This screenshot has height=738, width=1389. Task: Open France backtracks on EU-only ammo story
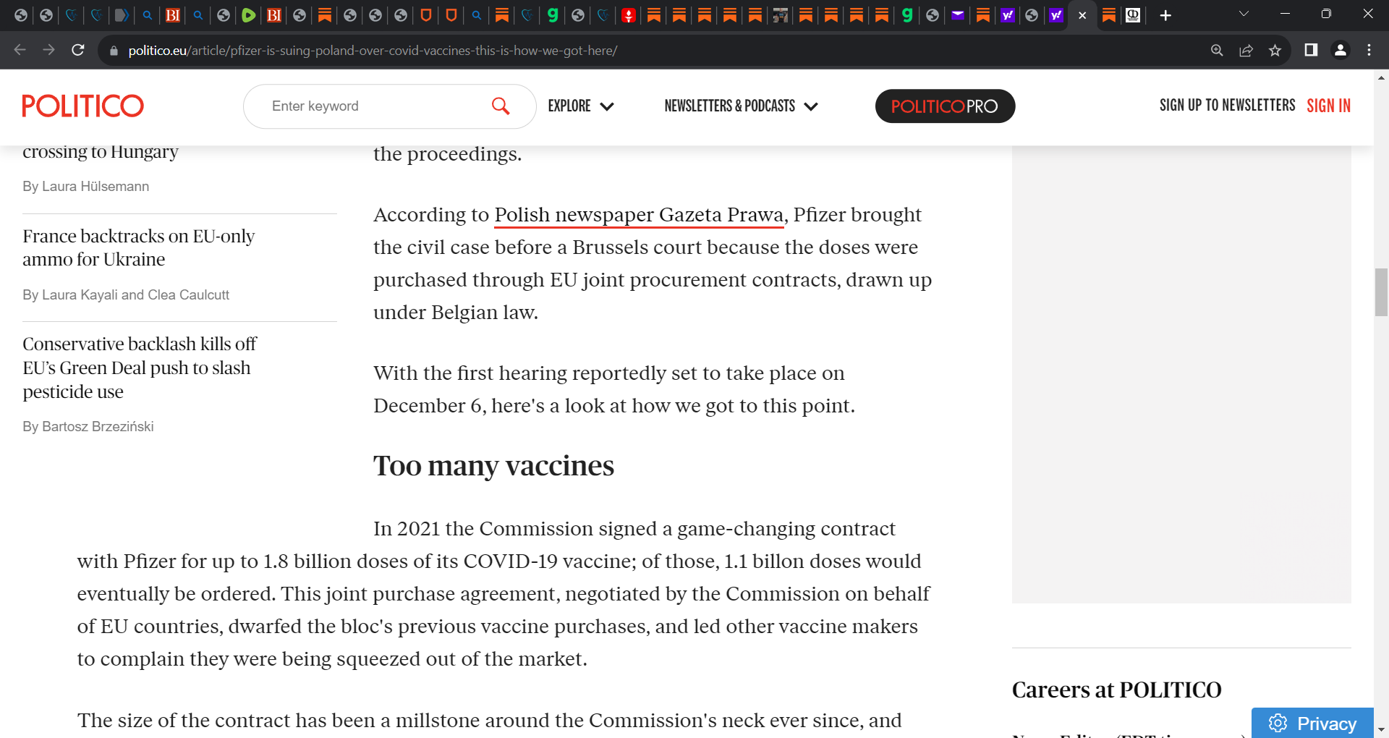[x=139, y=247]
